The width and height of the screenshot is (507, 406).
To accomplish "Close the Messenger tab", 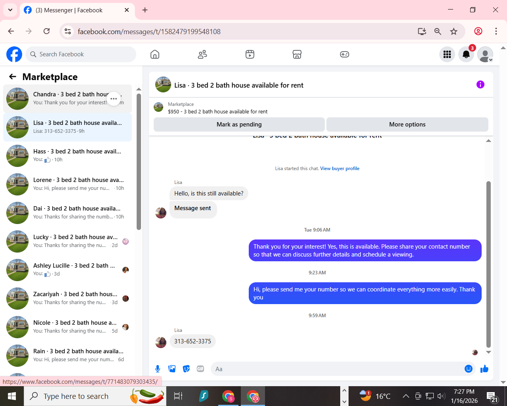I will point(127,10).
